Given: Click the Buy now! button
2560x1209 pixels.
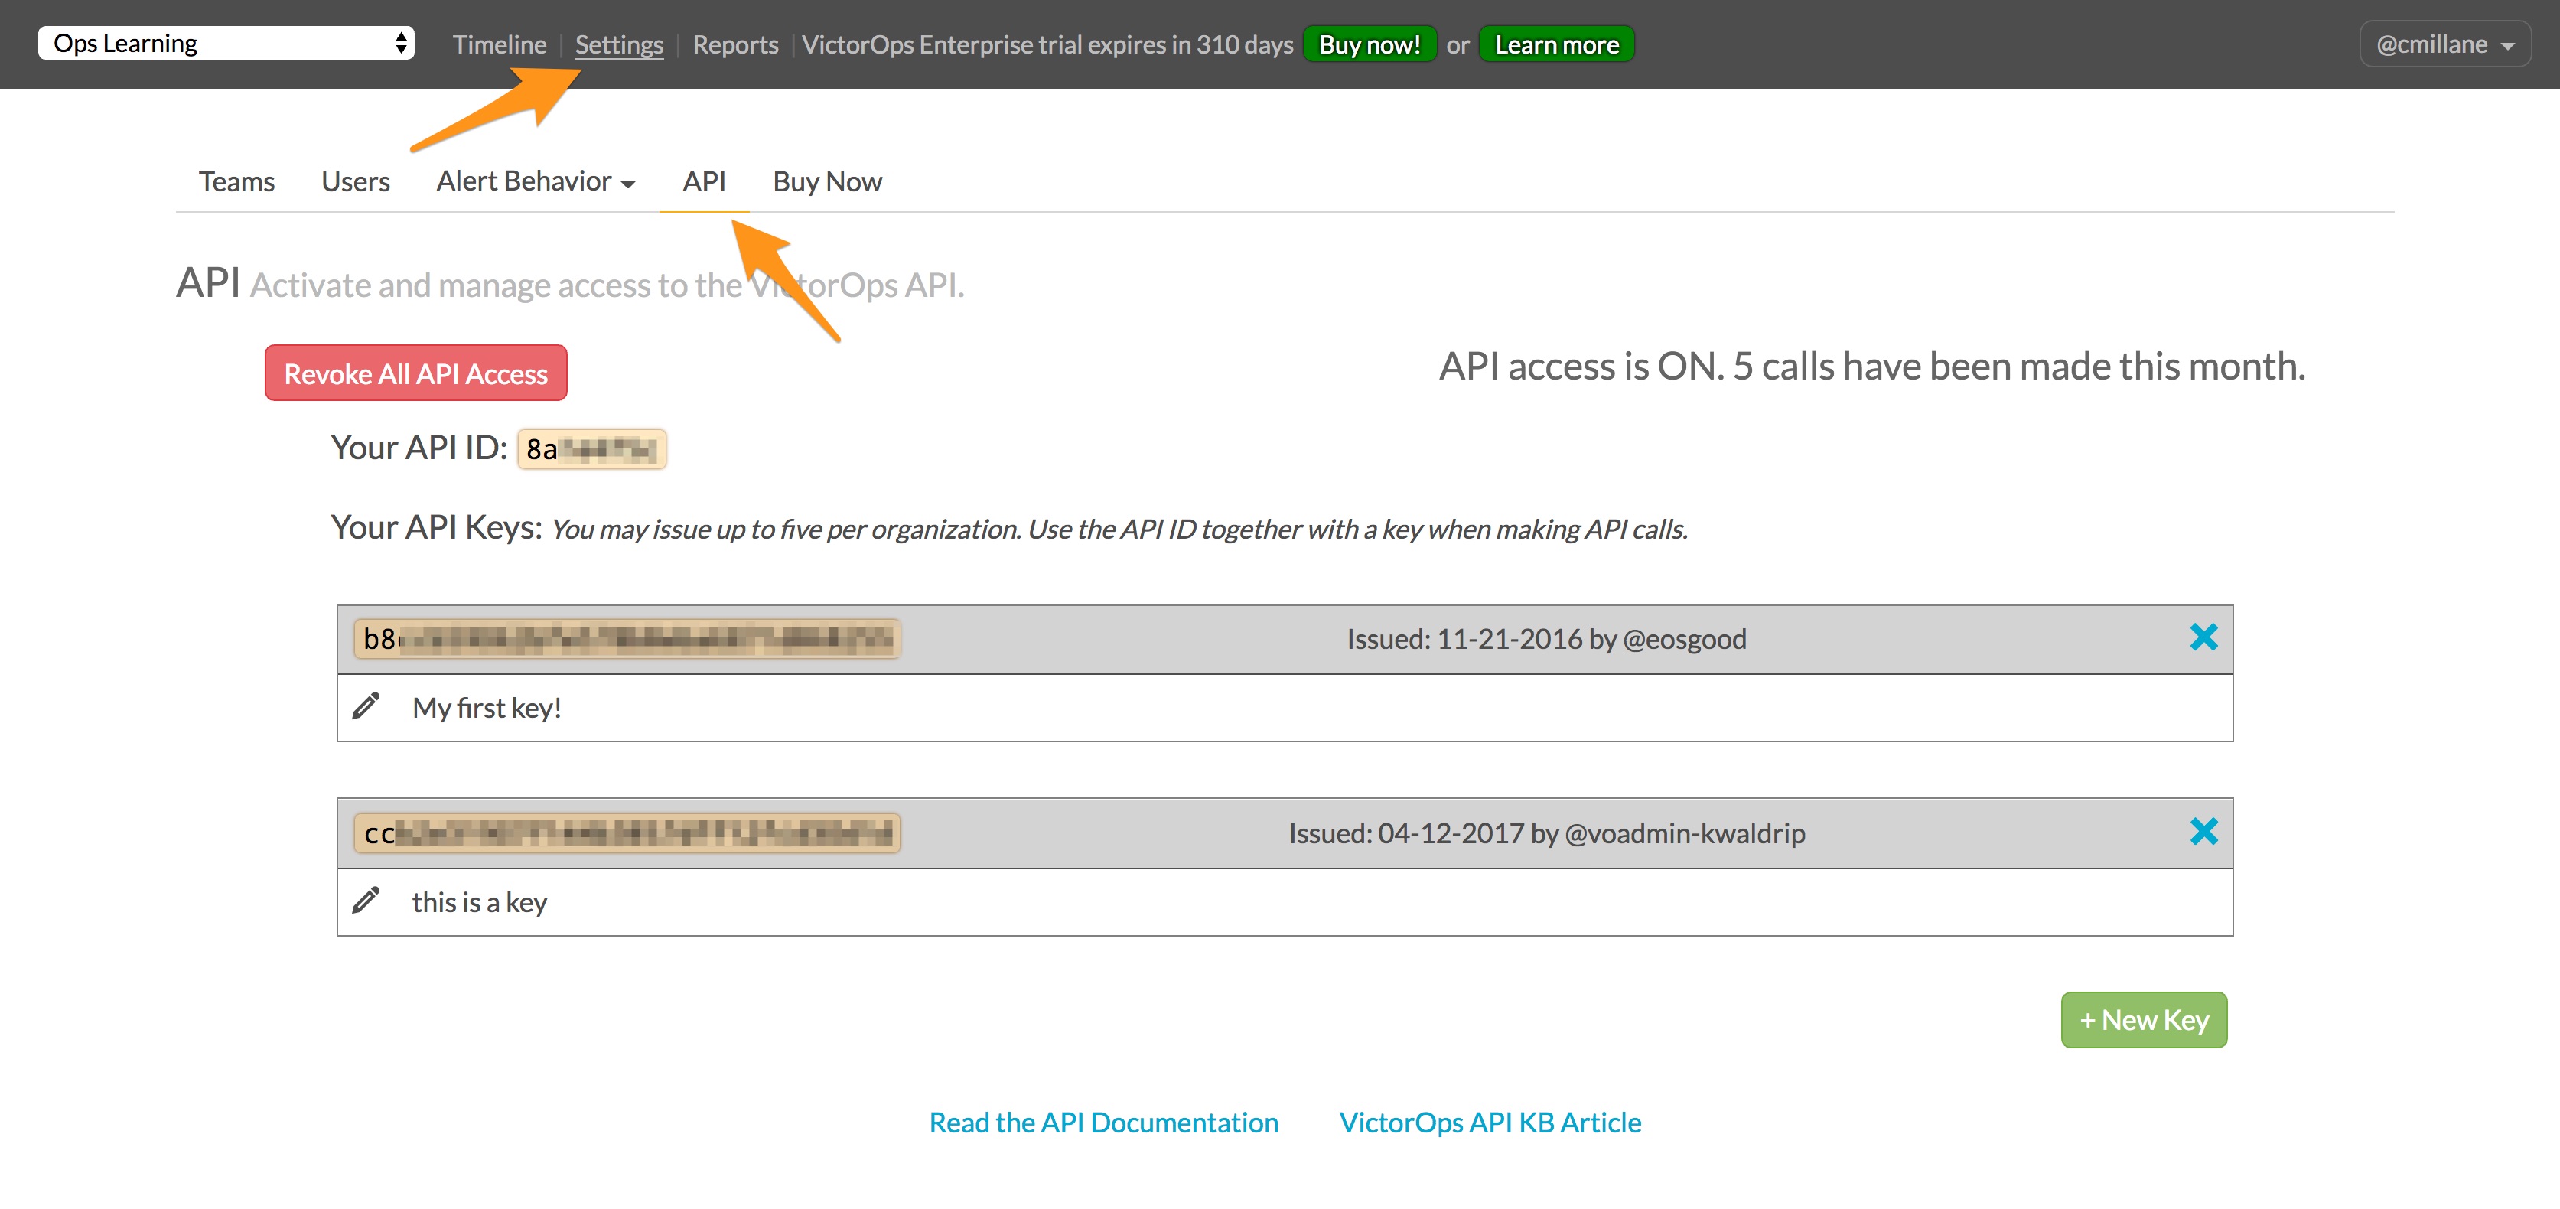Looking at the screenshot, I should pos(1369,44).
